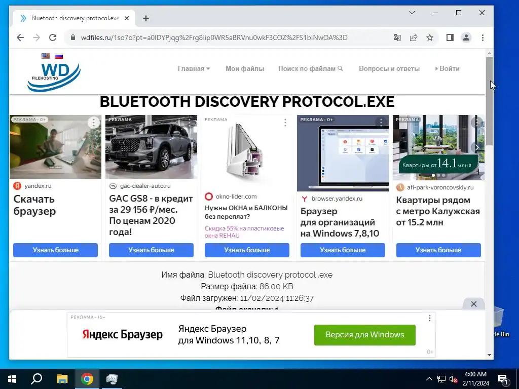Reload the page with the refresh icon
Viewport: 519px width, 389px height.
53,37
